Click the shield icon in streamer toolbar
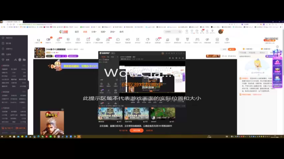The height and width of the screenshot is (159, 284). (x=177, y=40)
